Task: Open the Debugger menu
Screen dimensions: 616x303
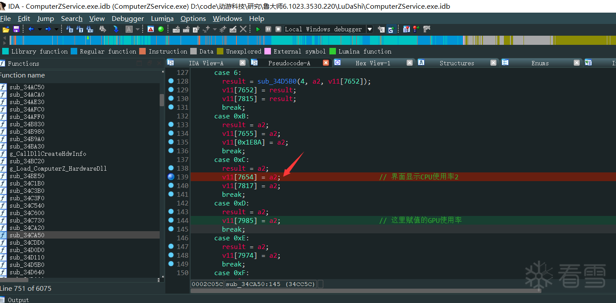Action: (x=127, y=18)
